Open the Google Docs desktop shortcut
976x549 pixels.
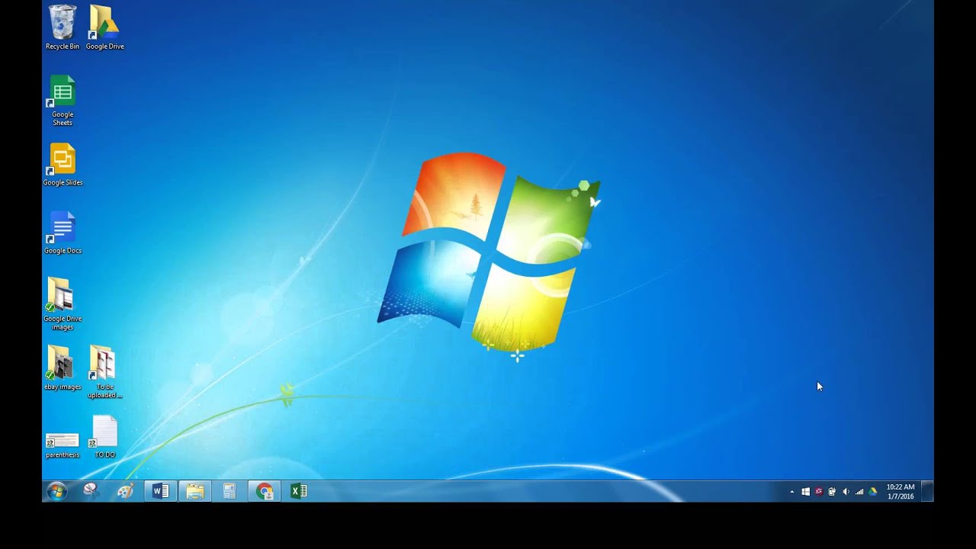click(61, 227)
